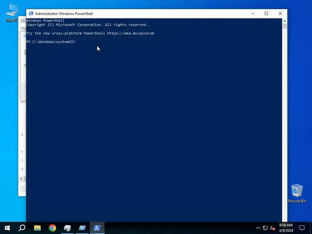Switch to Task Manager taskbar icon
The image size is (312, 234).
(67, 228)
